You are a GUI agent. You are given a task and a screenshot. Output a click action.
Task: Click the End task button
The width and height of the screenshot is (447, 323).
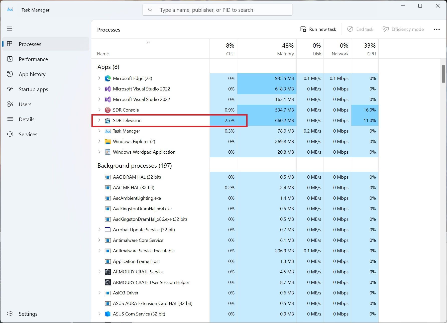point(360,29)
